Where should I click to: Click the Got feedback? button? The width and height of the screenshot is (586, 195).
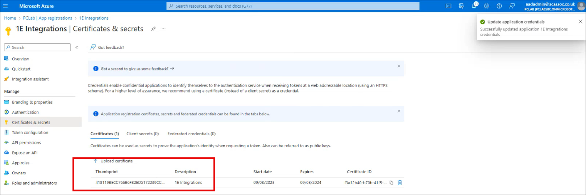pyautogui.click(x=107, y=47)
